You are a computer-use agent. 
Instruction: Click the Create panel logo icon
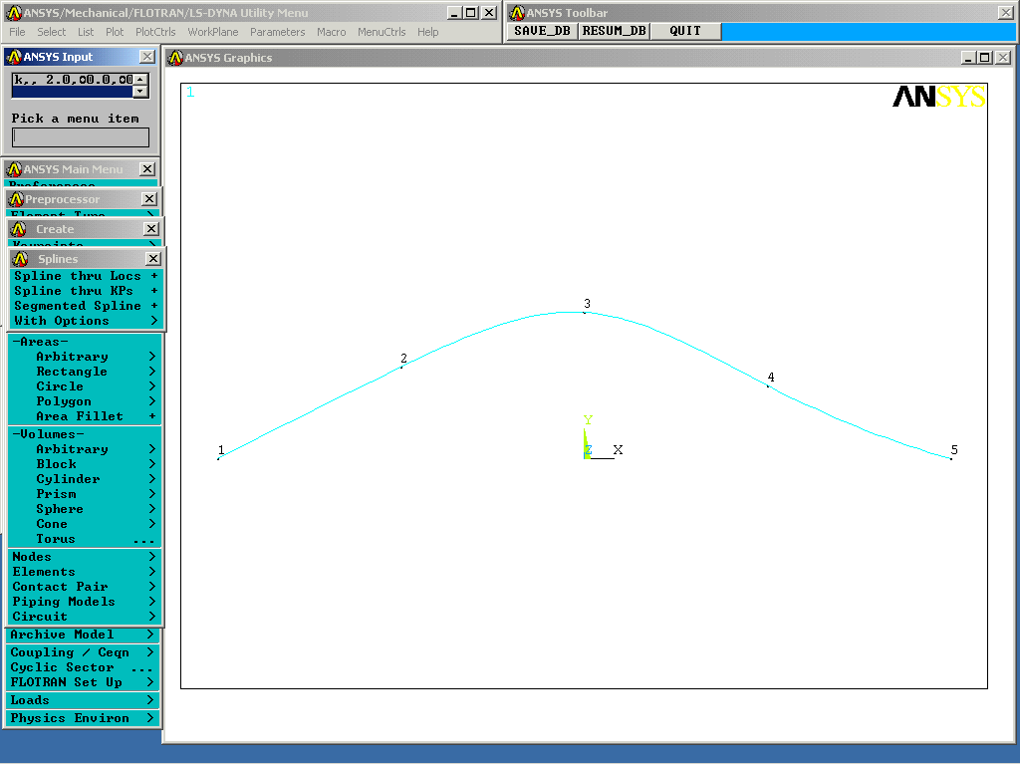(x=18, y=229)
